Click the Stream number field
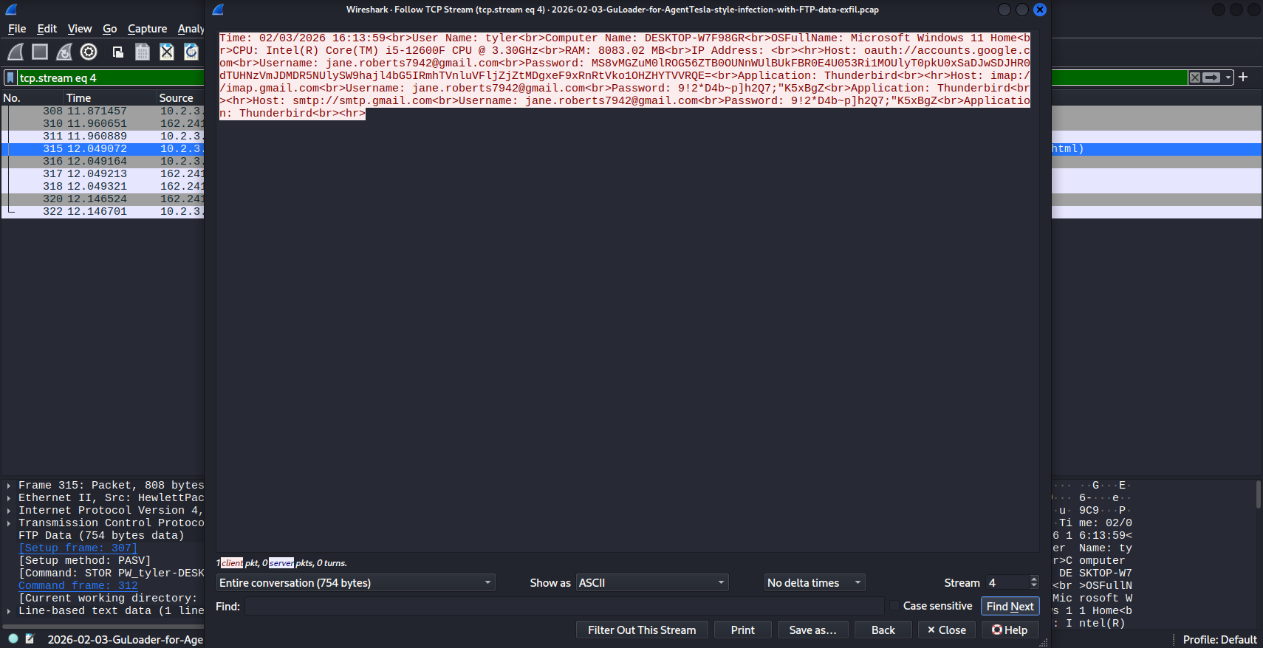The image size is (1263, 648). click(1007, 583)
